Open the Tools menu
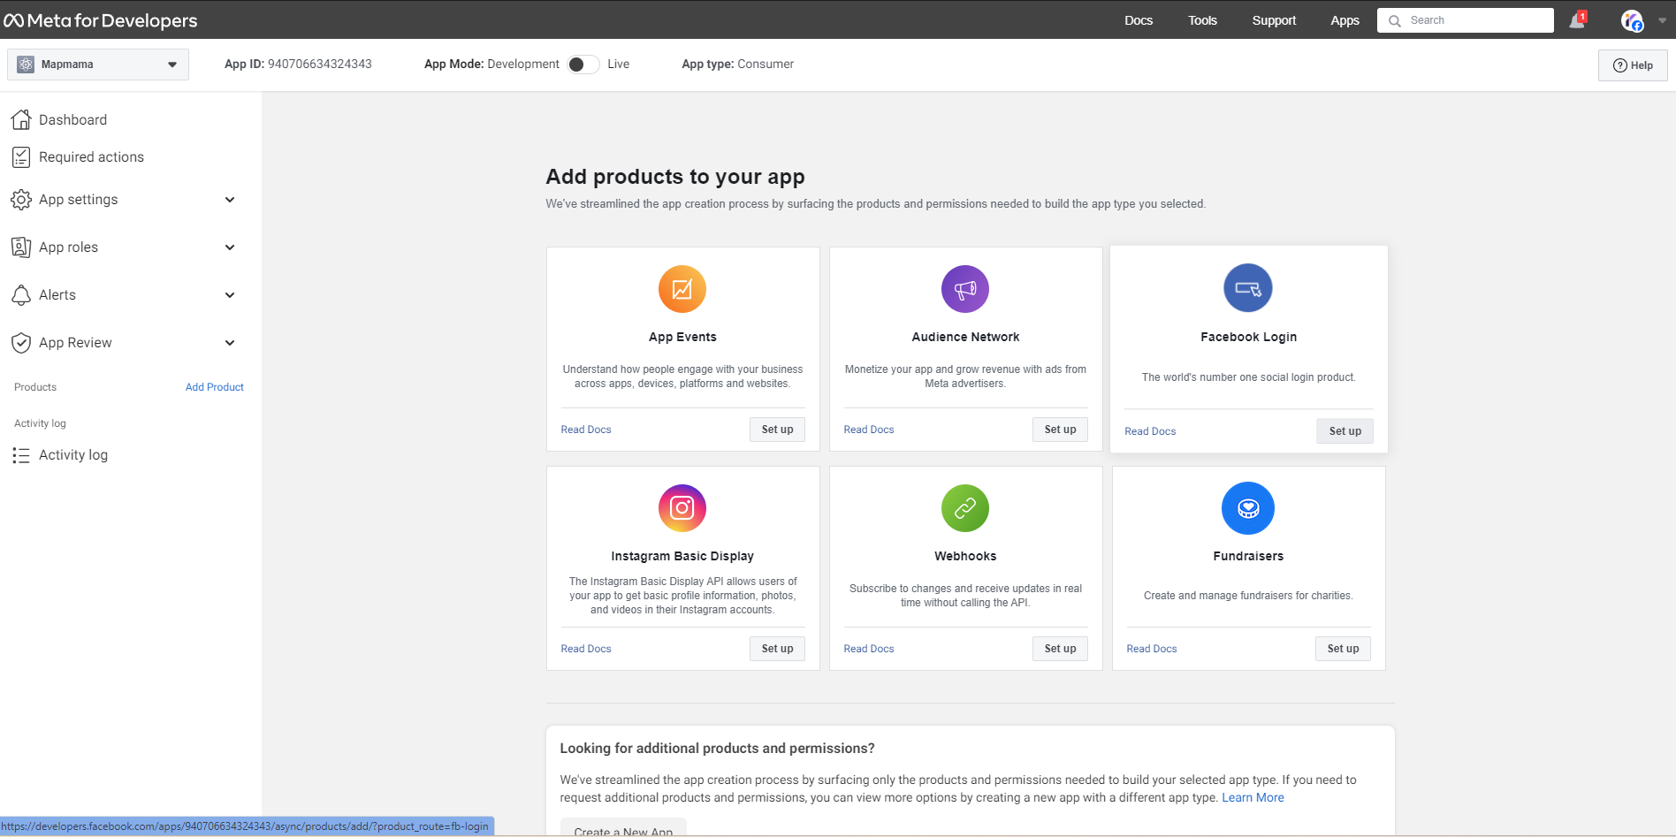 1202,20
